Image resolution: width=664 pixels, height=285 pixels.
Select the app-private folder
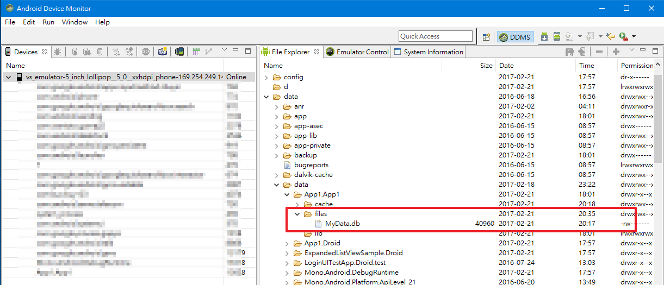pos(312,145)
